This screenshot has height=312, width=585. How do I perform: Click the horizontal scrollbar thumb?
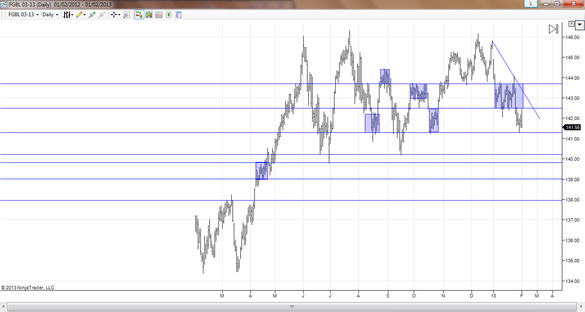click(x=292, y=306)
